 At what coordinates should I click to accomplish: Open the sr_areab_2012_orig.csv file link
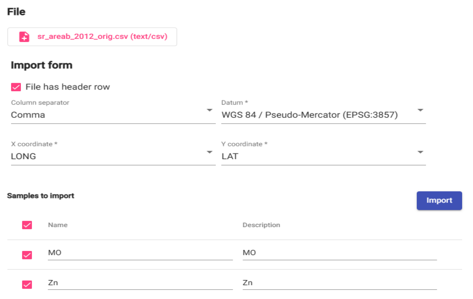[102, 36]
